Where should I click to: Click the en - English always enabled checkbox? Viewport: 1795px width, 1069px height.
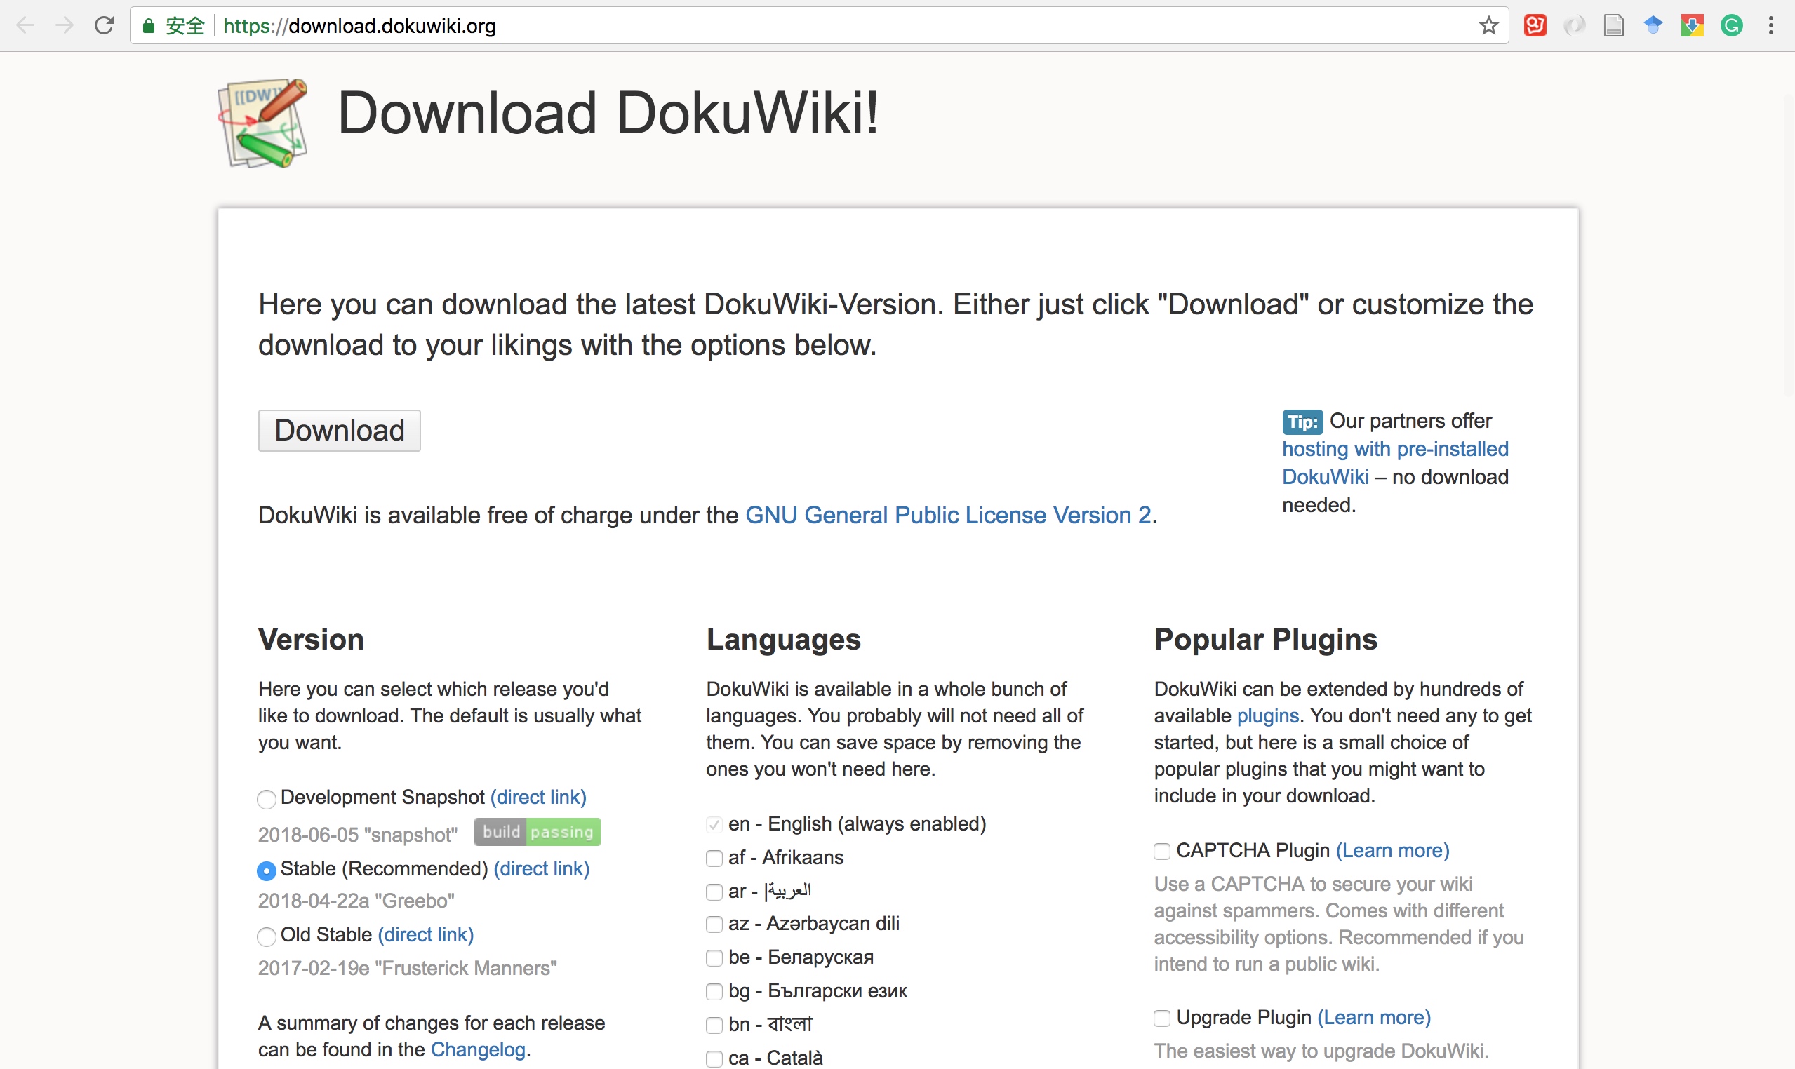coord(714,824)
